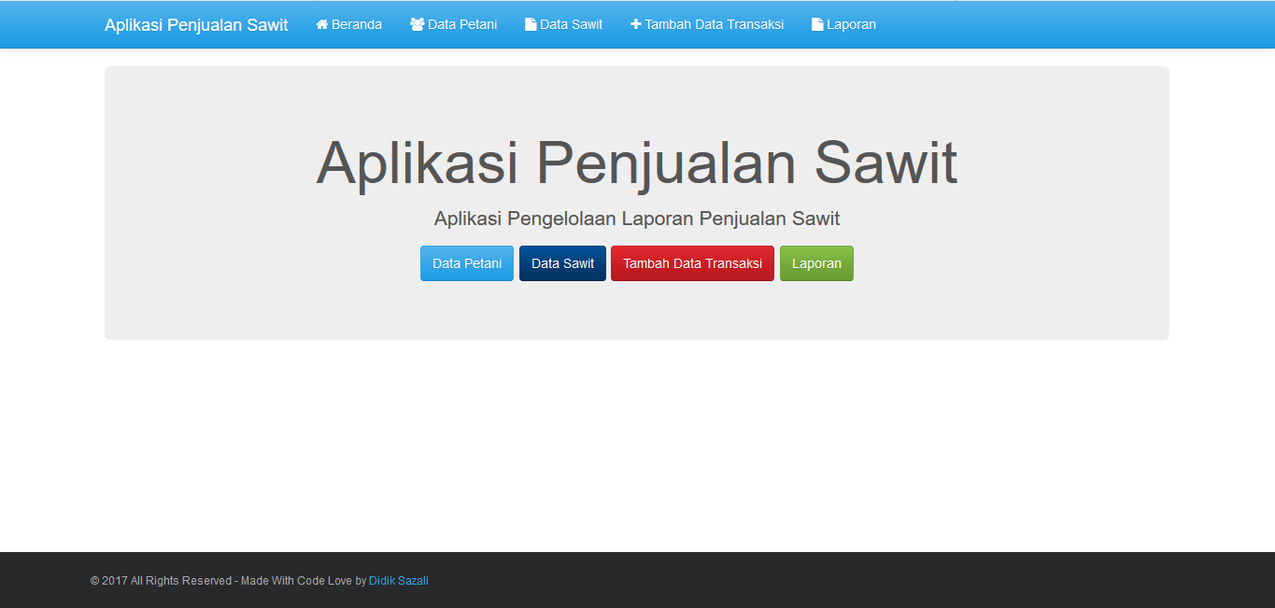
Task: Open the Didik Sazali author link
Action: 398,580
